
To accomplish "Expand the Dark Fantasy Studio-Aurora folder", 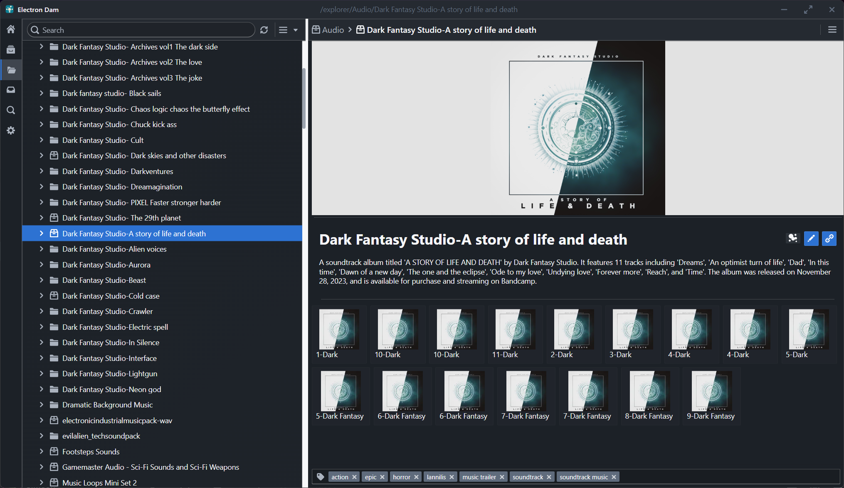I will (41, 265).
